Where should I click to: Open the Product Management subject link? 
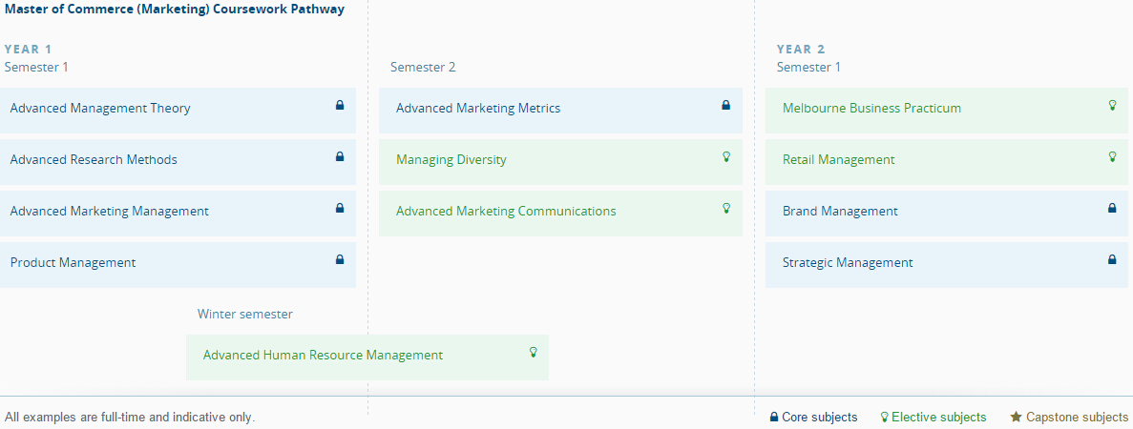73,263
